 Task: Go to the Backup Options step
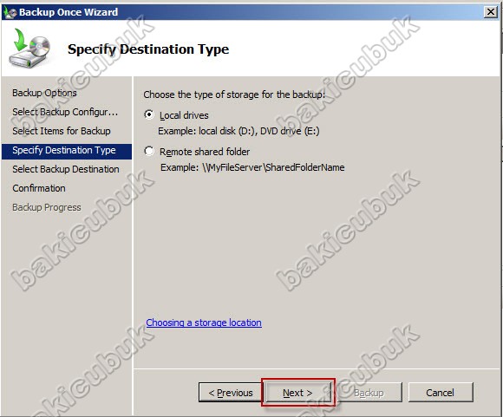tap(44, 93)
